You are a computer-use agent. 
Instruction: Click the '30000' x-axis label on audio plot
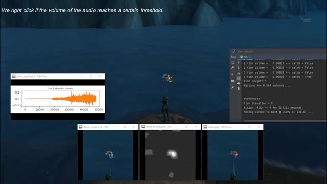69,109
